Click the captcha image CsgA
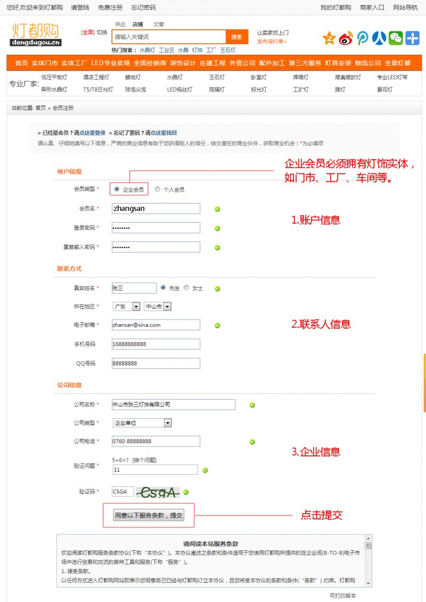This screenshot has height=602, width=426. coord(158,492)
